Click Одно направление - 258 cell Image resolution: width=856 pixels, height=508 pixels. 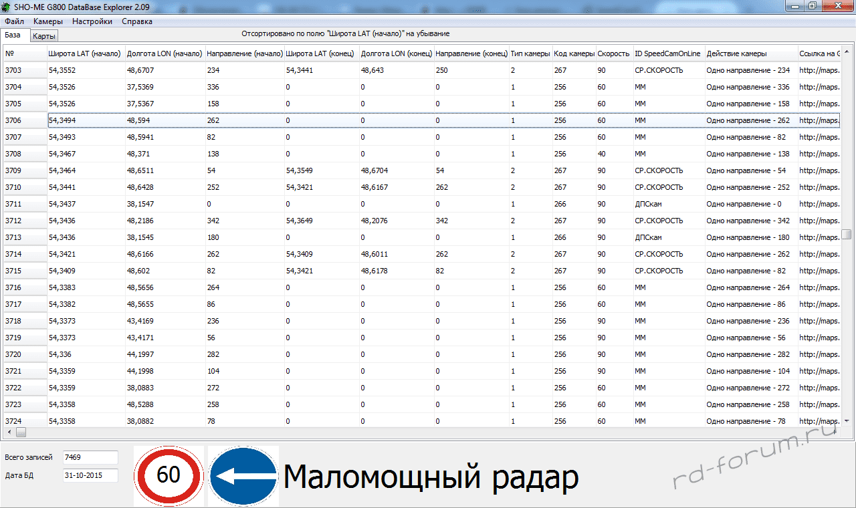tap(752, 404)
